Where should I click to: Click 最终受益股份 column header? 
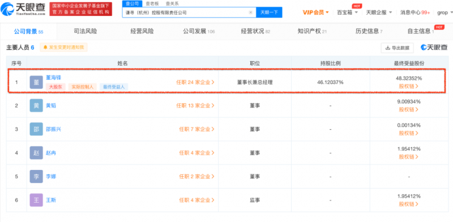point(409,63)
